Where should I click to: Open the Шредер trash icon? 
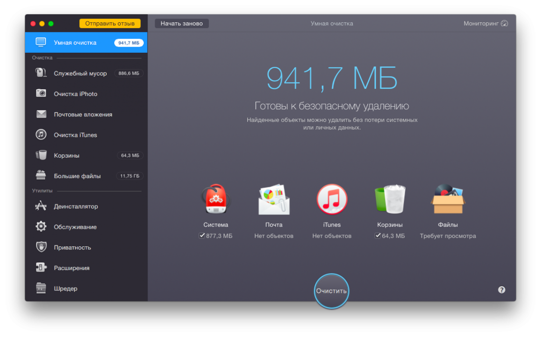coord(41,288)
